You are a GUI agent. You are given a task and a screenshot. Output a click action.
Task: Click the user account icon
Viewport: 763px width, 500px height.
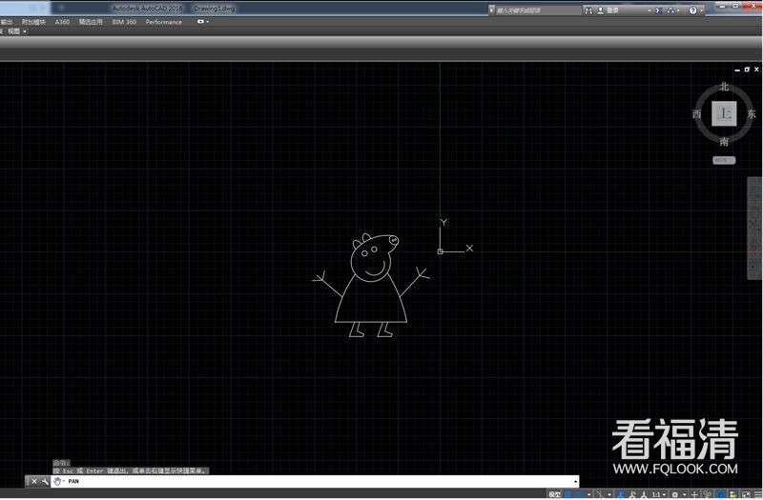(x=601, y=10)
